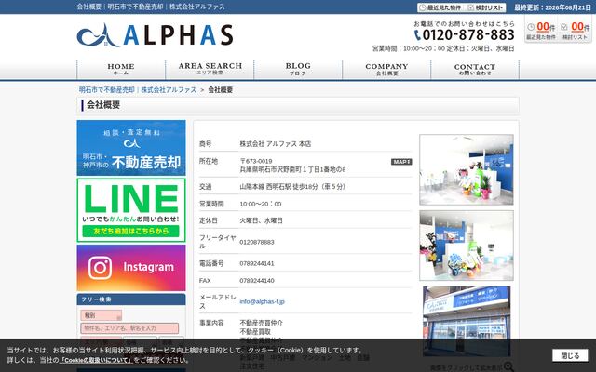596x372 pixels.
Task: Click the フリー検索 panel header
Action: (131, 299)
